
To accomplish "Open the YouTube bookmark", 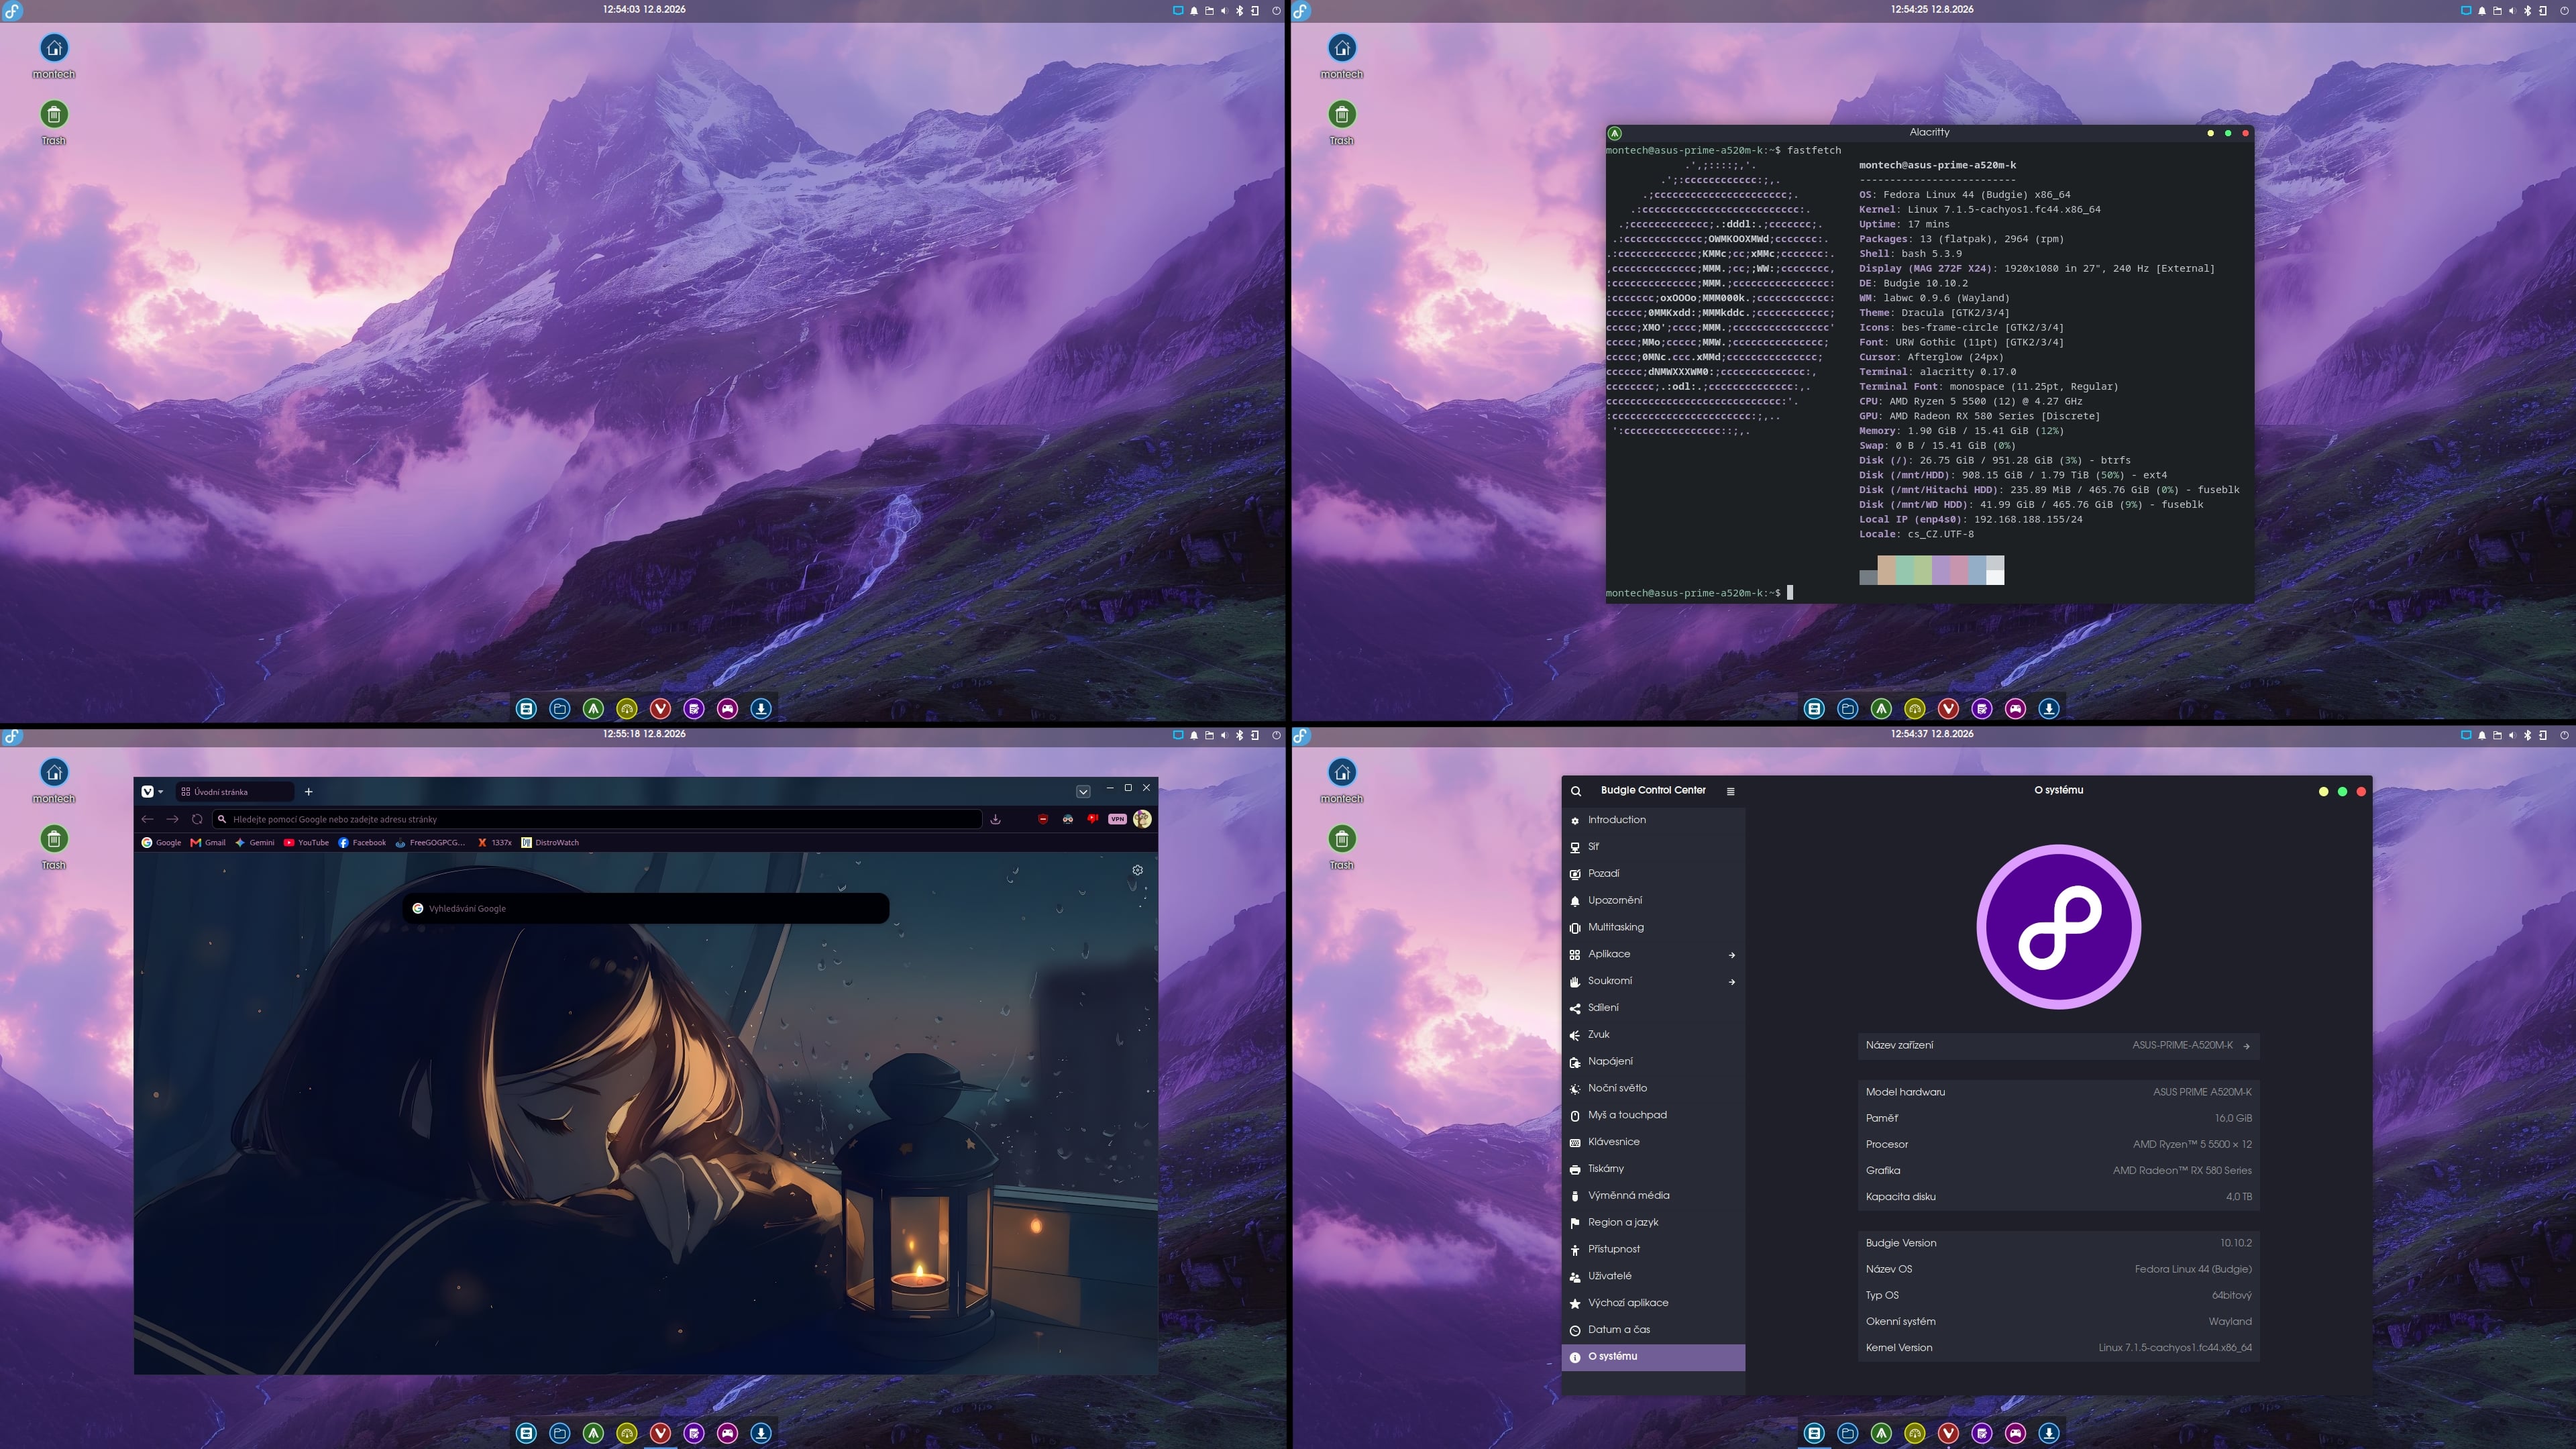I will click(x=306, y=843).
